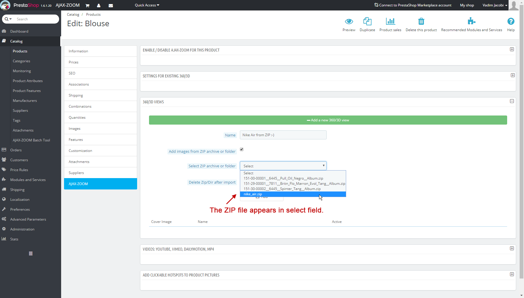Choose 151-30-00002 Spinter_Tang Album.zip option
The height and width of the screenshot is (298, 524).
point(293,189)
